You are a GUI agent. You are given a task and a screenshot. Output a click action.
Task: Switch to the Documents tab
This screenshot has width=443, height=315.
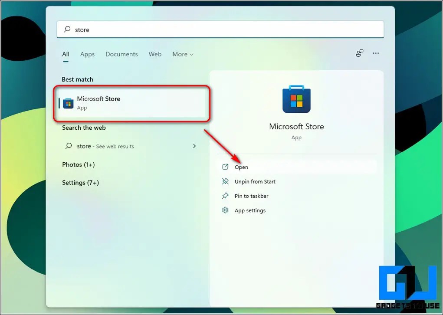[x=121, y=54]
